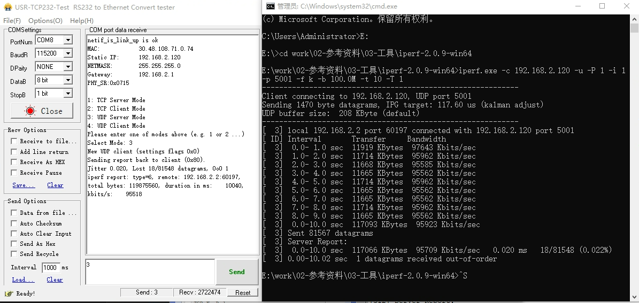Image resolution: width=639 pixels, height=303 pixels.
Task: Expand the DataB 8 bit dropdown
Action: (x=68, y=80)
